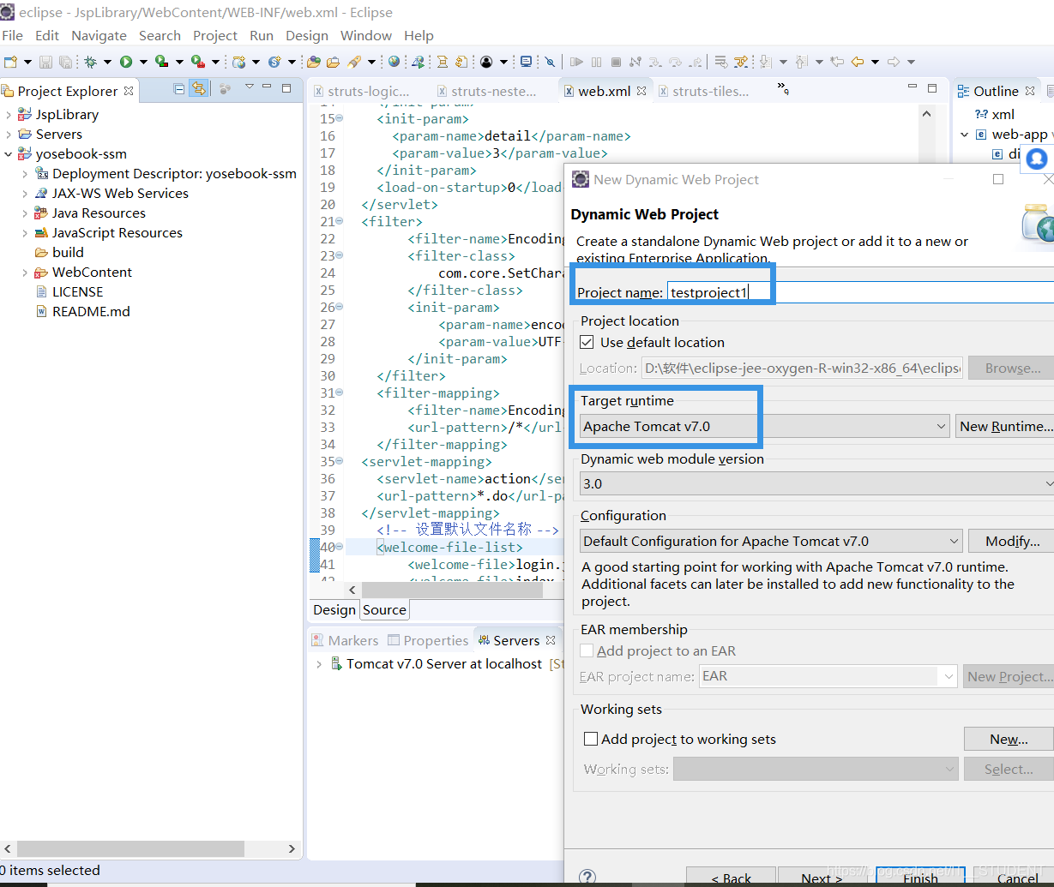This screenshot has width=1054, height=887.
Task: Open the Window menu
Action: pyautogui.click(x=366, y=35)
